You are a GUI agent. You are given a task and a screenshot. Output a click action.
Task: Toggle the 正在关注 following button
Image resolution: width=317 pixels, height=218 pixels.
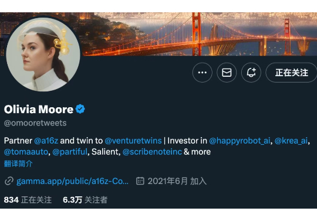(x=291, y=73)
